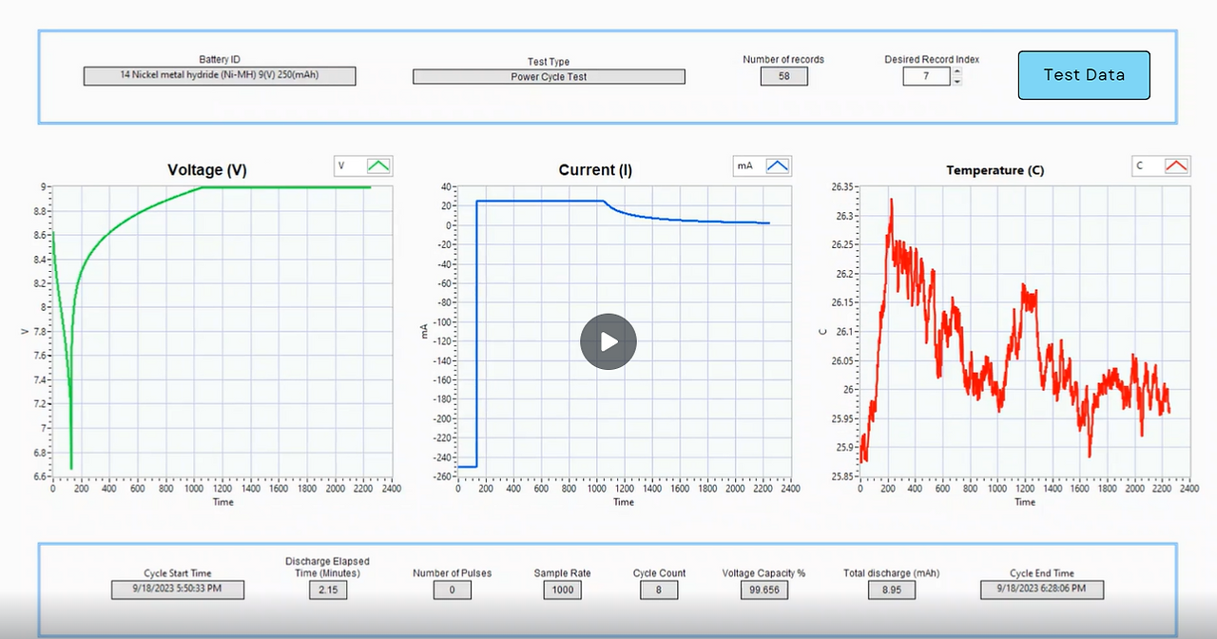Viewport: 1217px width, 639px height.
Task: Click the Battery ID label
Action: pos(220,59)
